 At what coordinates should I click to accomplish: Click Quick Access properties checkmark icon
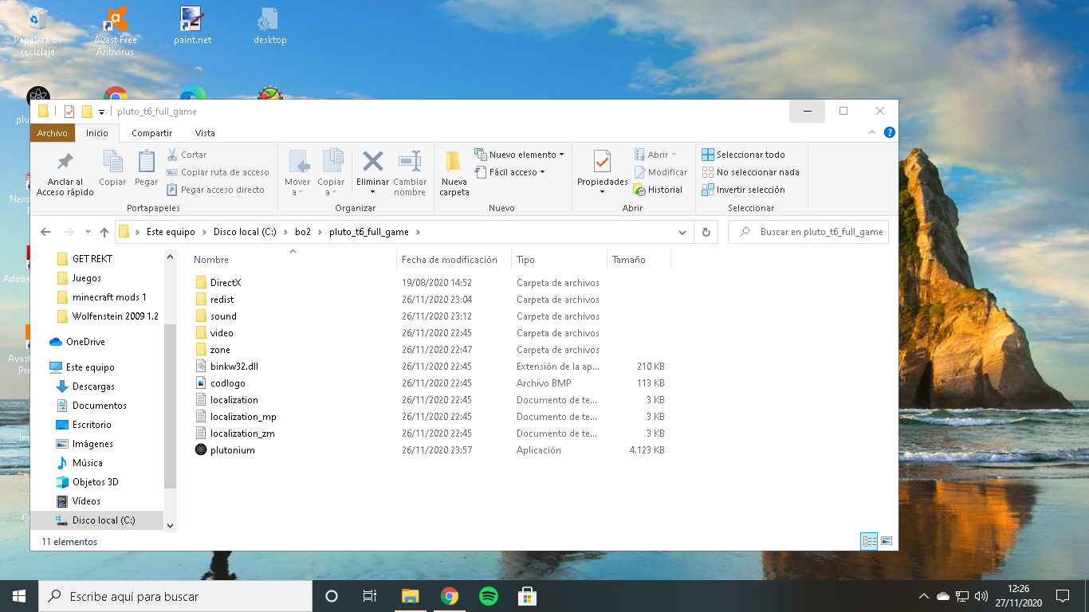(x=69, y=112)
